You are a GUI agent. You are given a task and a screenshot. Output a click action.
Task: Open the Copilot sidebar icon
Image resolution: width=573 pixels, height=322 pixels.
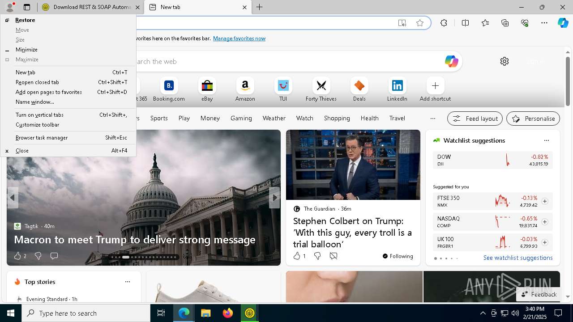(563, 23)
